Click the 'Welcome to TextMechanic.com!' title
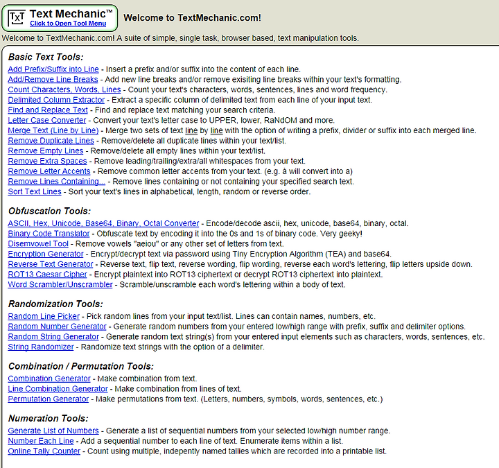499x468 pixels. (x=192, y=18)
